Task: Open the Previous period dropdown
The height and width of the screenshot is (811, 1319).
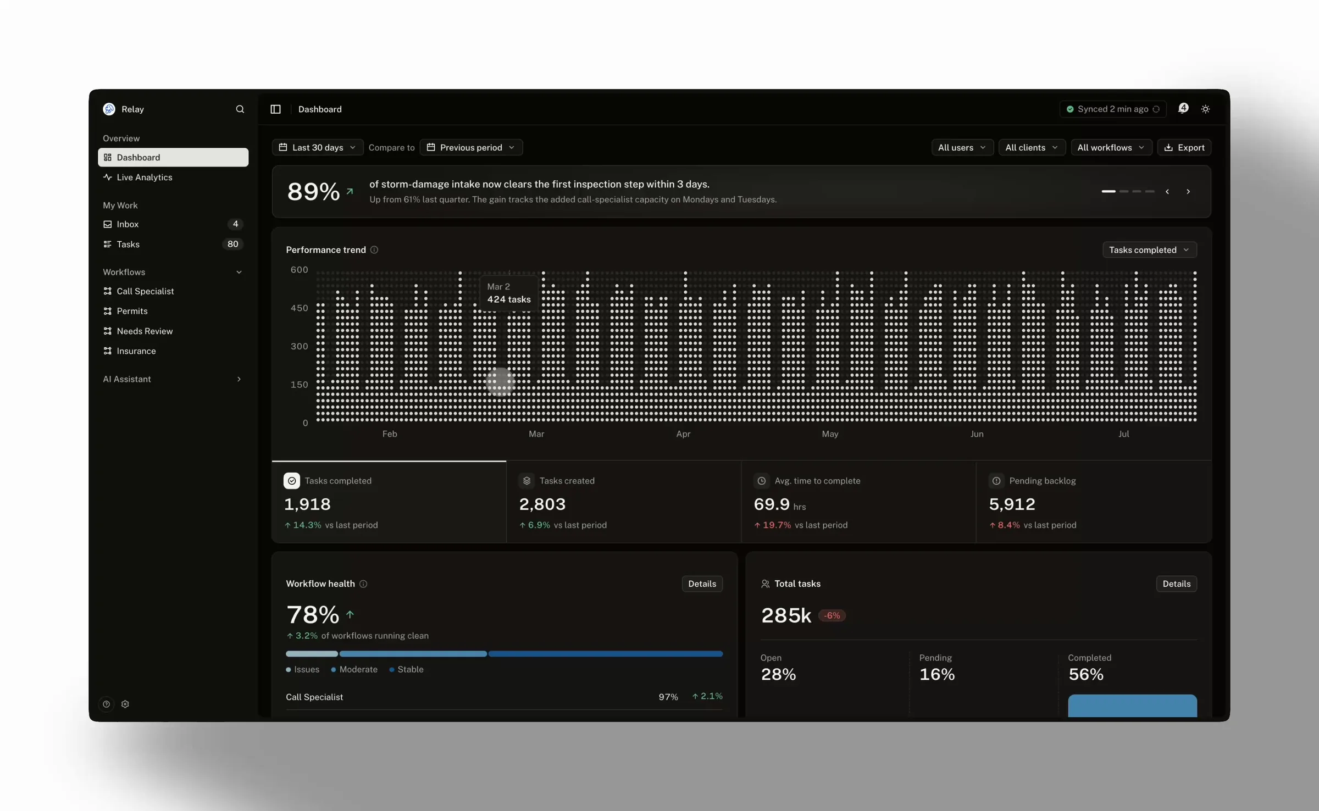Action: pos(471,147)
